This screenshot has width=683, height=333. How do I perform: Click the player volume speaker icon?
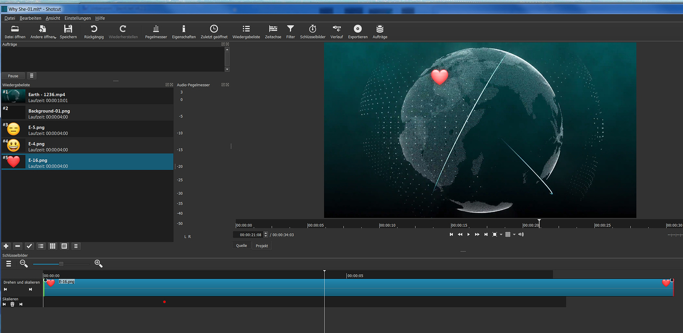click(521, 235)
